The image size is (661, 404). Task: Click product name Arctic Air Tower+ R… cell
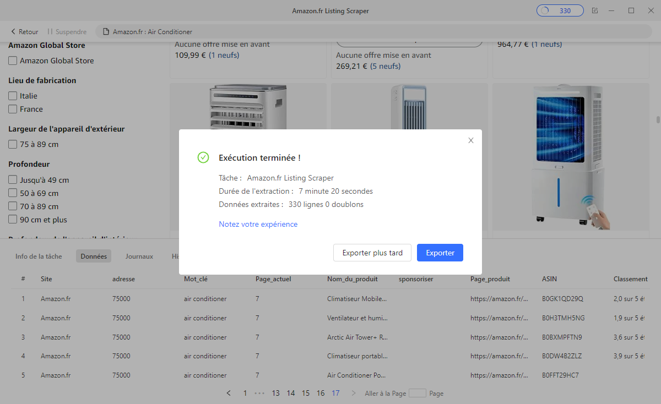(x=357, y=337)
